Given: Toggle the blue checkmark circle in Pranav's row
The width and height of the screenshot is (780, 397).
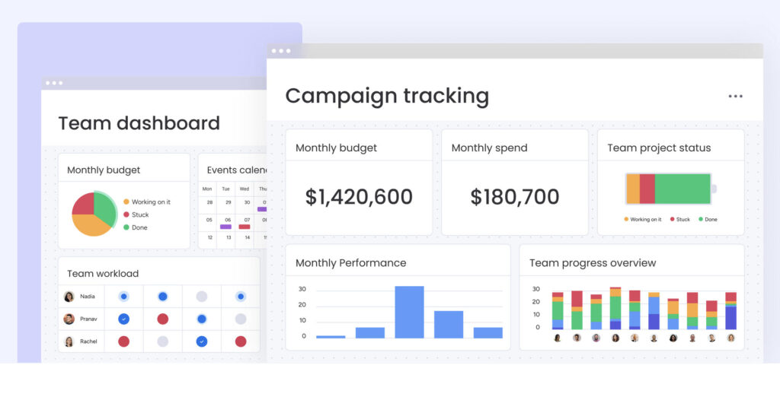Looking at the screenshot, I should coord(123,319).
